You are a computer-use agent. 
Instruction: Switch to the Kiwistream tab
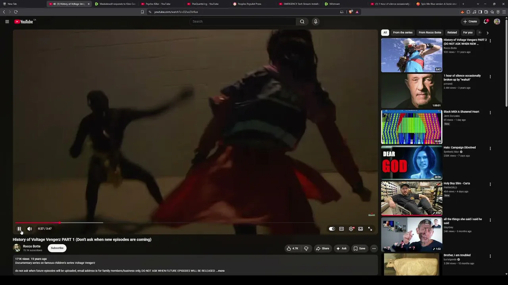pos(345,4)
